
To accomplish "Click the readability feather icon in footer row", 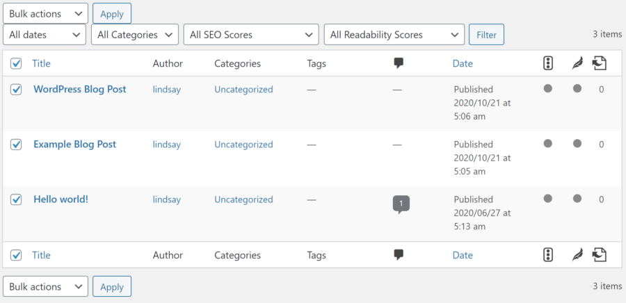I will 577,255.
